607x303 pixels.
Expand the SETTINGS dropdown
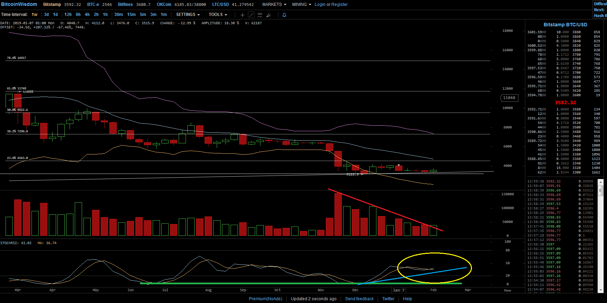[x=188, y=15]
